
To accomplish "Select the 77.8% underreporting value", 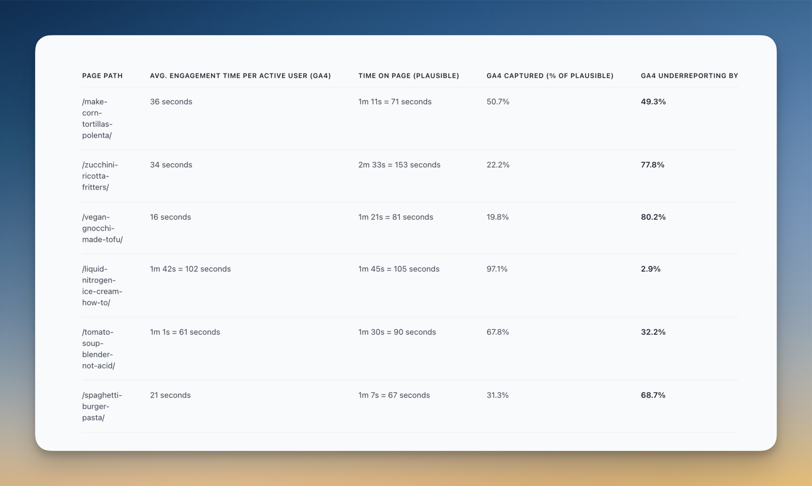I will coord(652,165).
